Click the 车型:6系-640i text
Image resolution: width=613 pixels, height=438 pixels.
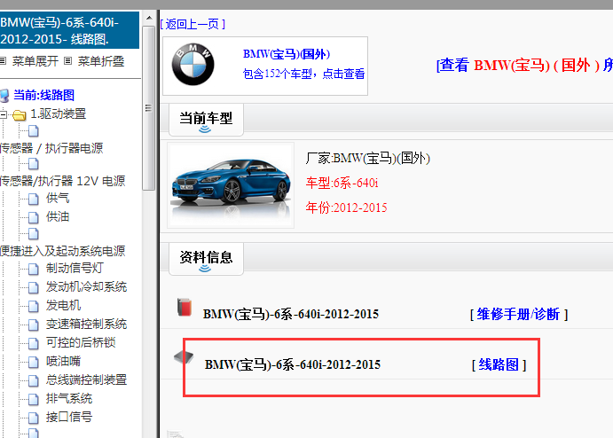click(342, 183)
